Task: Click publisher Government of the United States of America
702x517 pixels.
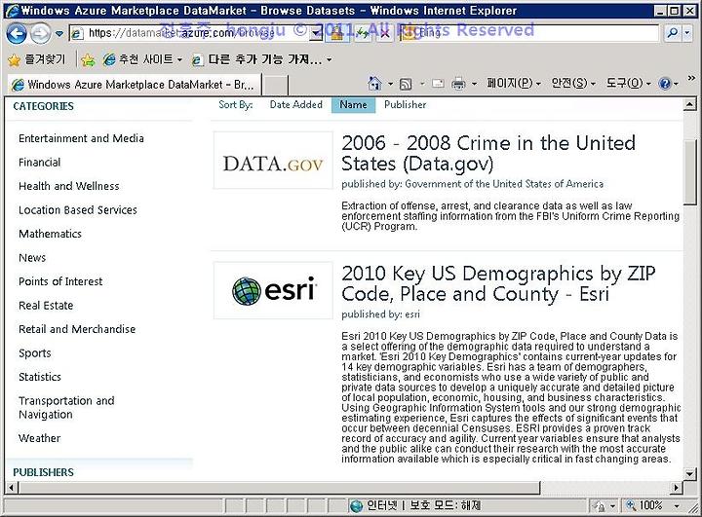Action: pos(504,184)
